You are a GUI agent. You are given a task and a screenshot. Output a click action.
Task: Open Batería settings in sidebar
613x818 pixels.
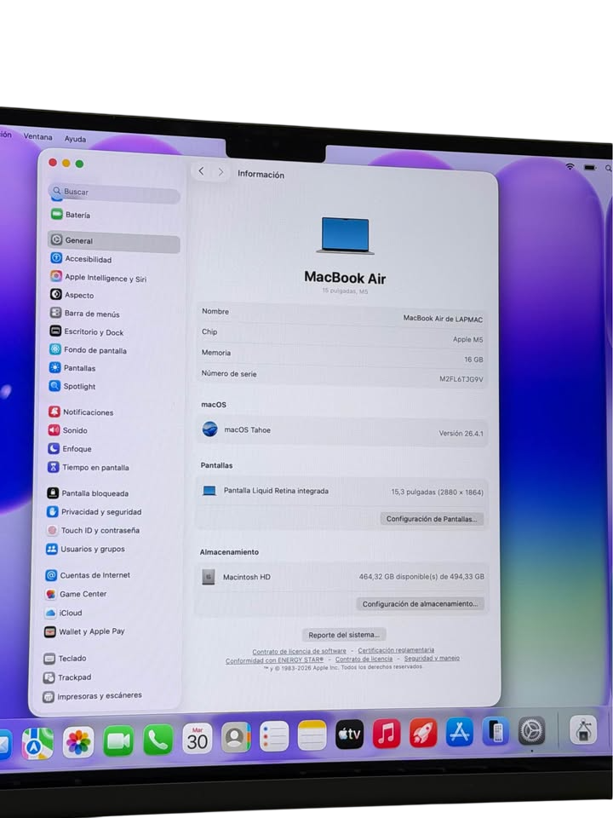click(x=71, y=215)
